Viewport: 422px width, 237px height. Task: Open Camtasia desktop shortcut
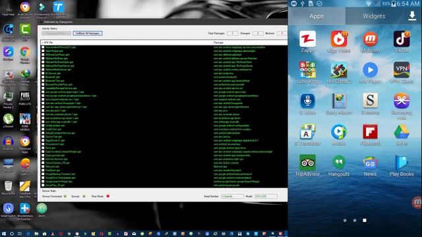pos(25,30)
